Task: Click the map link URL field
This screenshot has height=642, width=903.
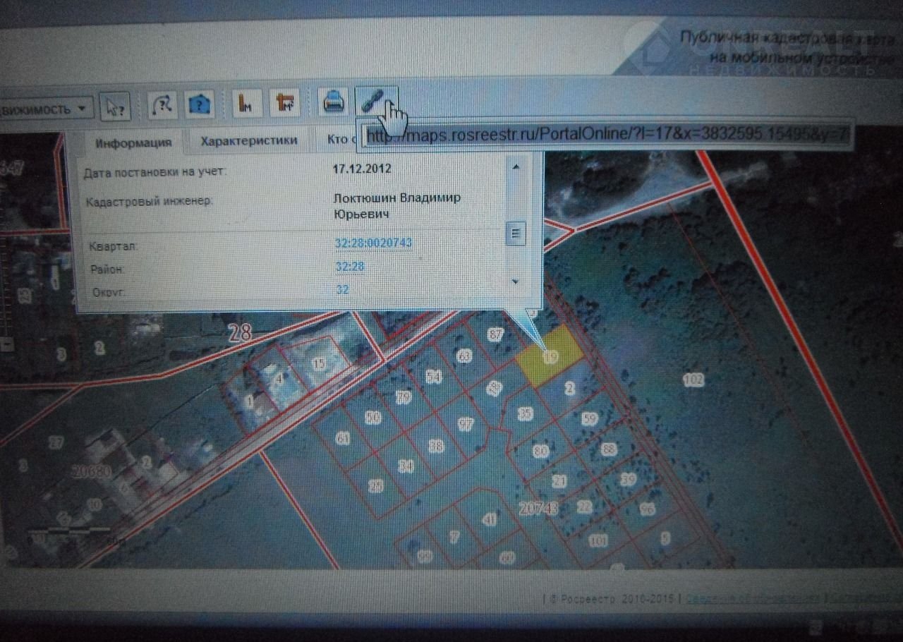Action: click(607, 135)
